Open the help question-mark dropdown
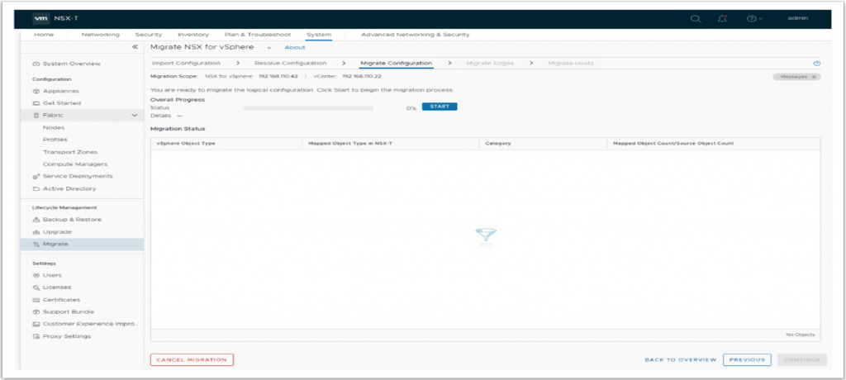This screenshot has width=846, height=380. (753, 19)
